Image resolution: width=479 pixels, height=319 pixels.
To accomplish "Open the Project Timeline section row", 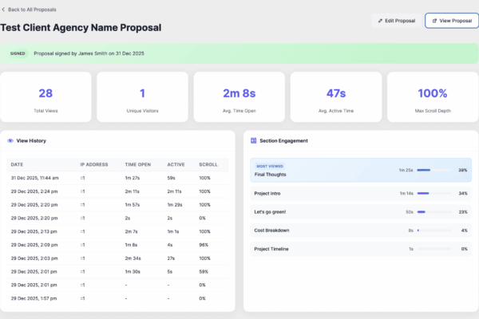I will (360, 249).
